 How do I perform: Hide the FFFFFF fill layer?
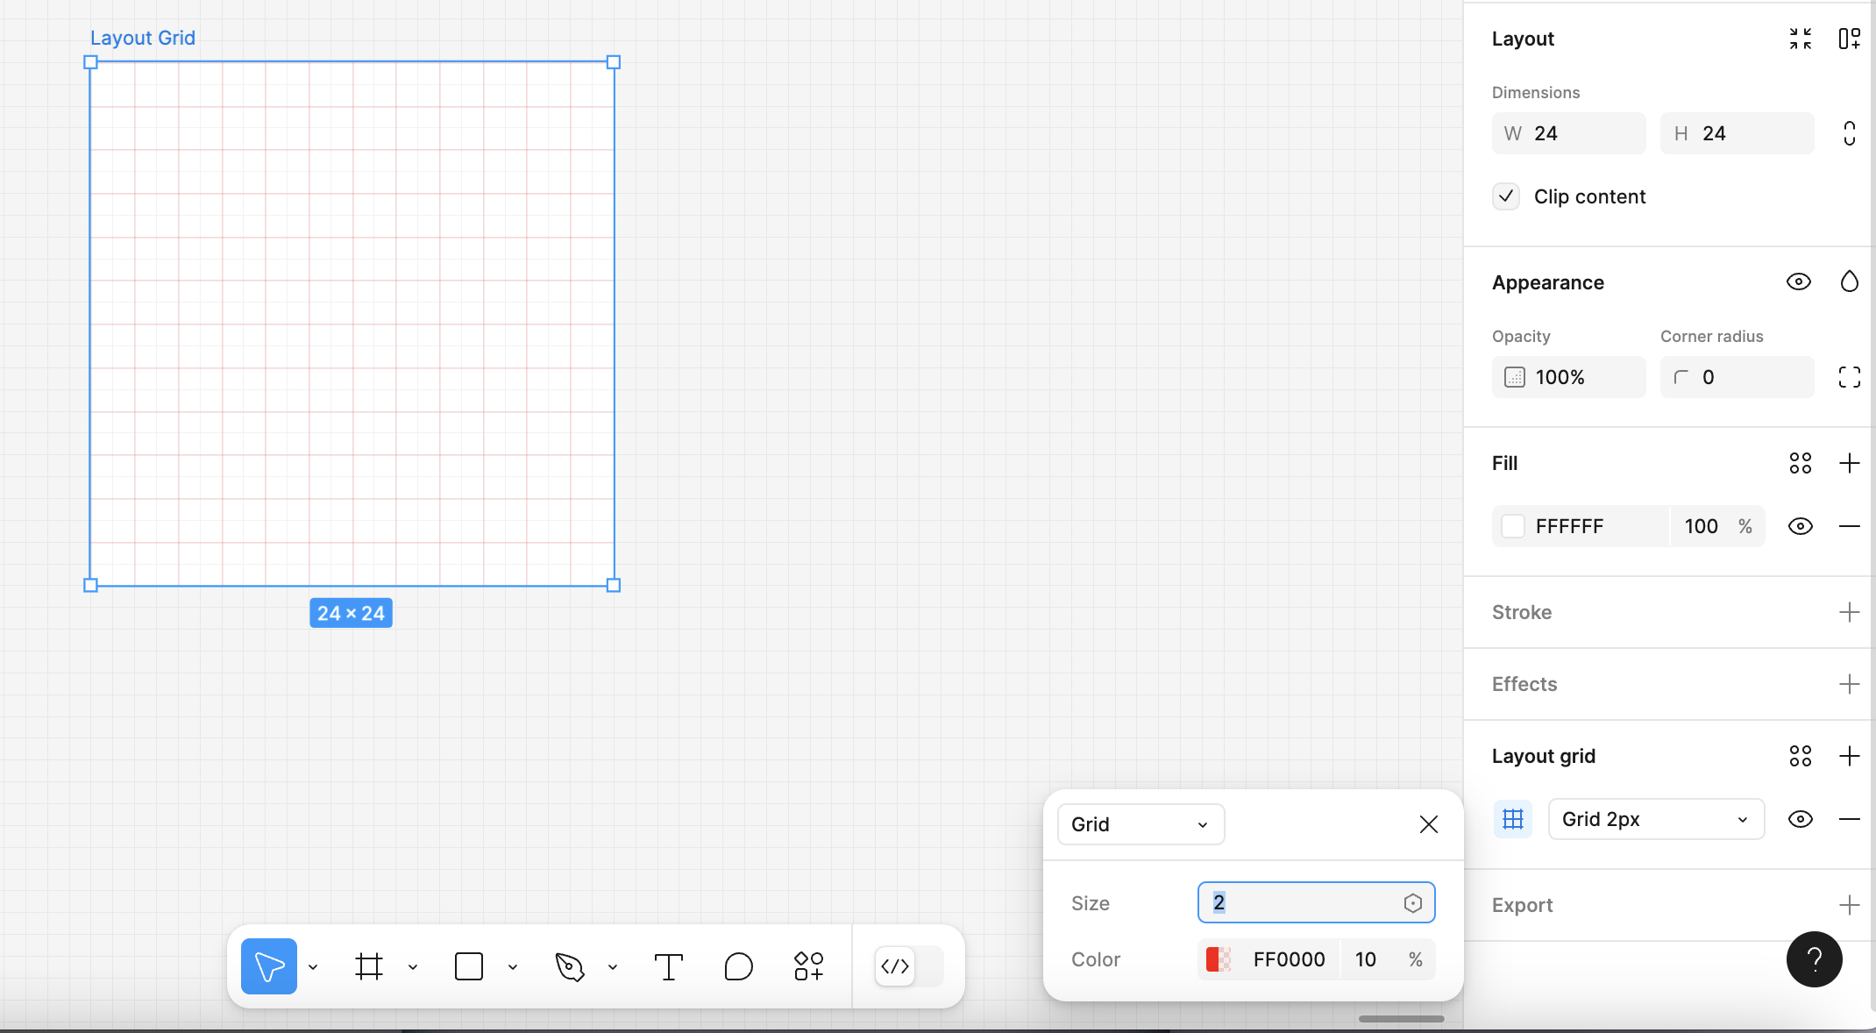click(x=1800, y=526)
